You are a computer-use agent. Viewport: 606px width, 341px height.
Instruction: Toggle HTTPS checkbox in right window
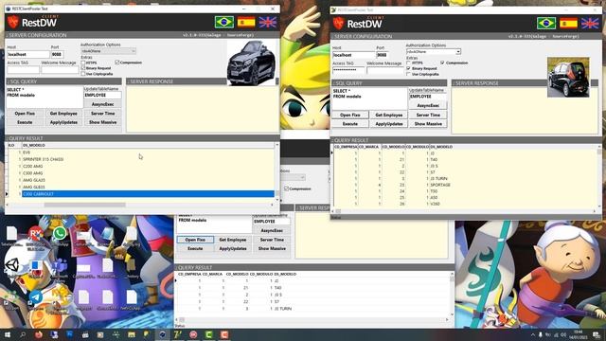click(x=408, y=63)
